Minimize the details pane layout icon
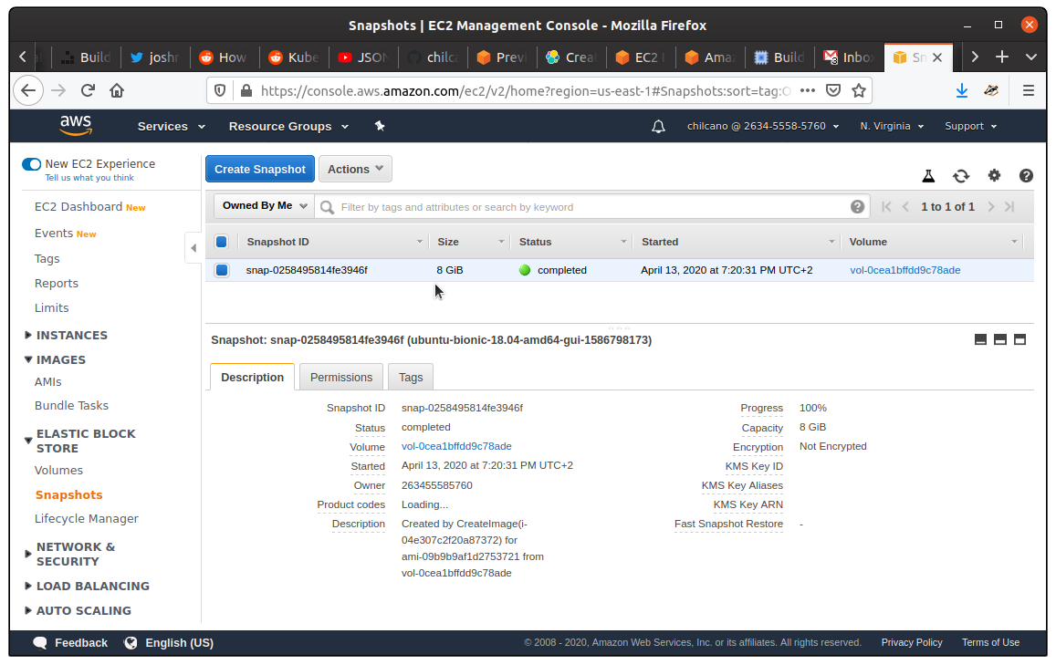The height and width of the screenshot is (665, 1056). tap(980, 339)
